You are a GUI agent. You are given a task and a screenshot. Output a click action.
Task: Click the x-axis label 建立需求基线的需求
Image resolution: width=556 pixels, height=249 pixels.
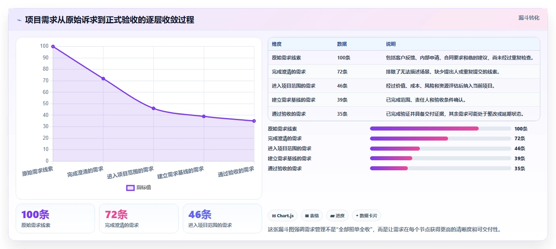pos(181,173)
